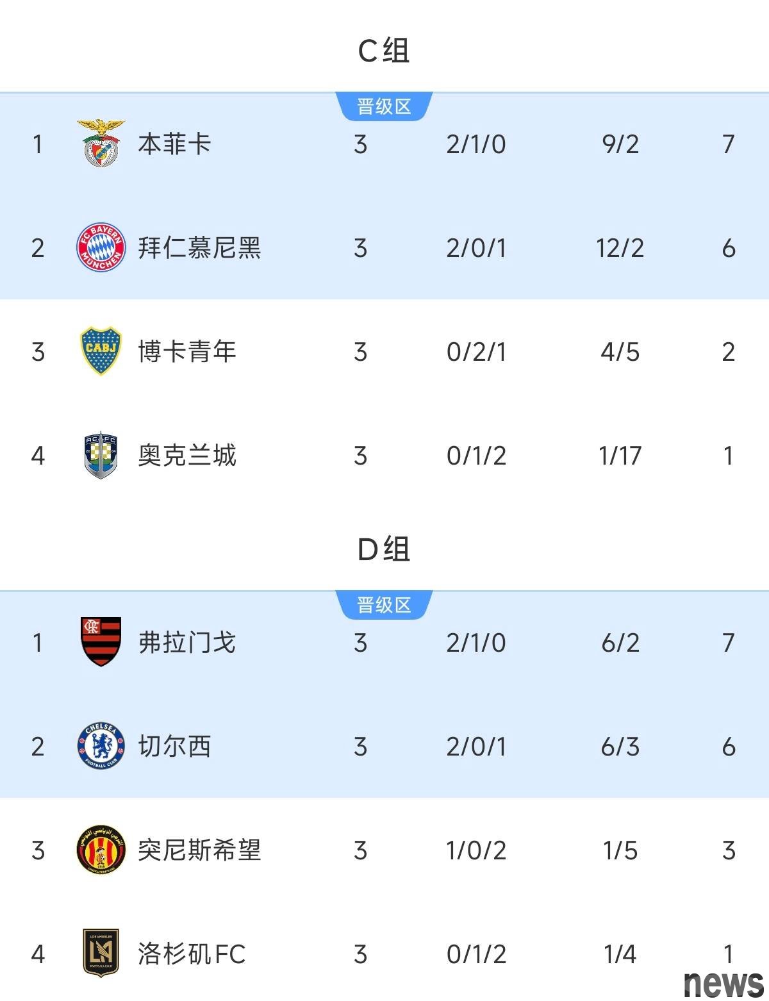The image size is (769, 1001).
Task: Click the Espérance de Tunis badge
Action: [x=101, y=850]
